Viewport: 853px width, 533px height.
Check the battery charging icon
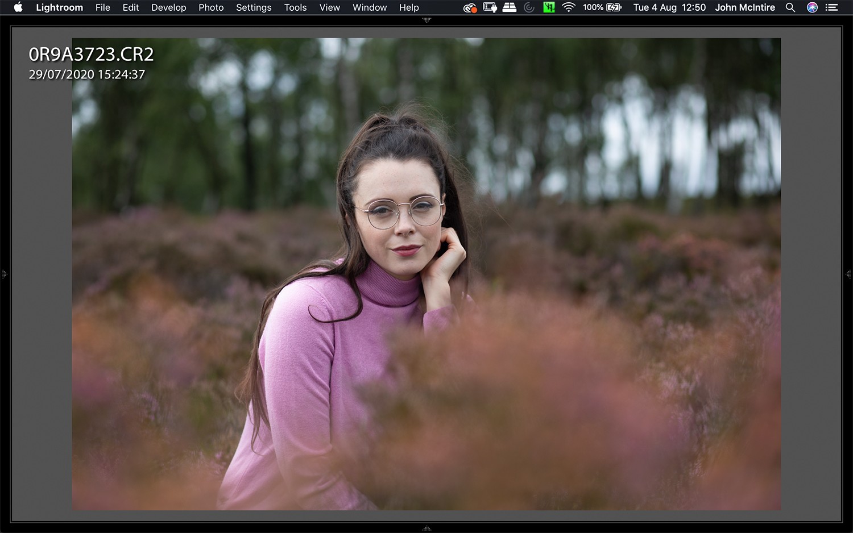click(x=613, y=7)
